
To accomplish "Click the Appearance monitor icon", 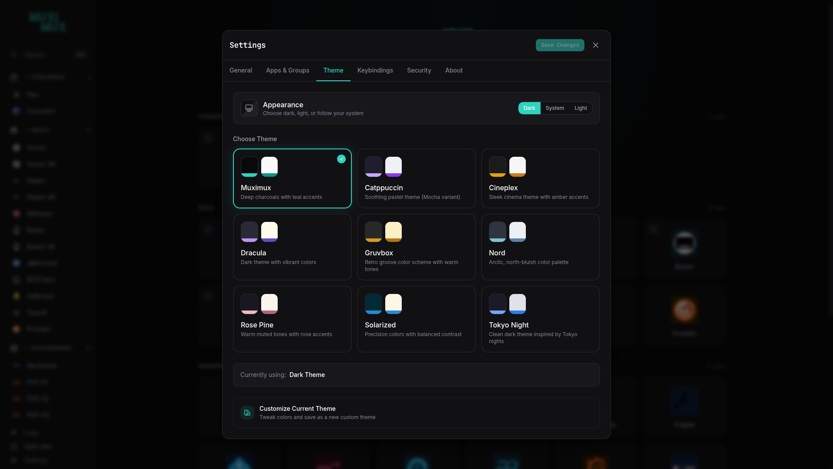I will tap(249, 108).
